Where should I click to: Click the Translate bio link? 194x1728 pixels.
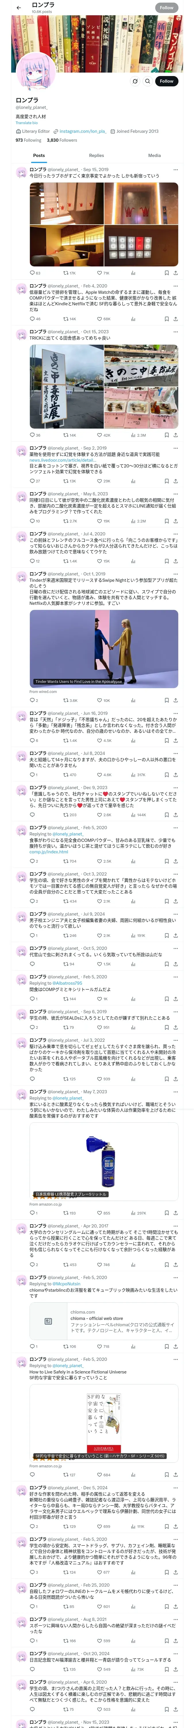point(27,123)
